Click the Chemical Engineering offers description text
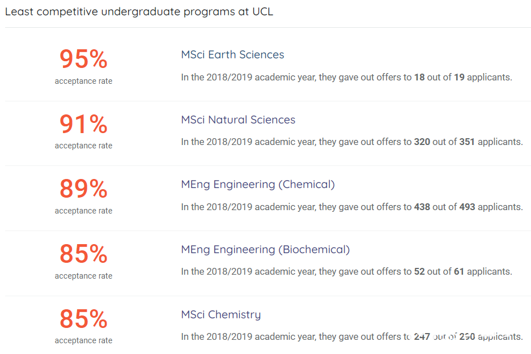The image size is (531, 354). pos(352,207)
